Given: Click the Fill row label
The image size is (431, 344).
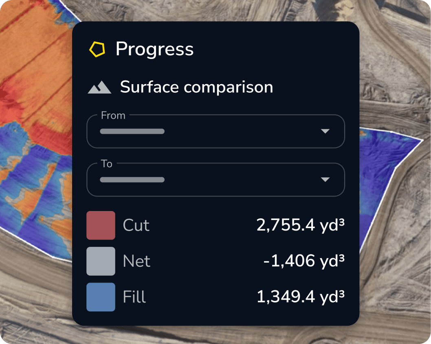Looking at the screenshot, I should point(134,296).
